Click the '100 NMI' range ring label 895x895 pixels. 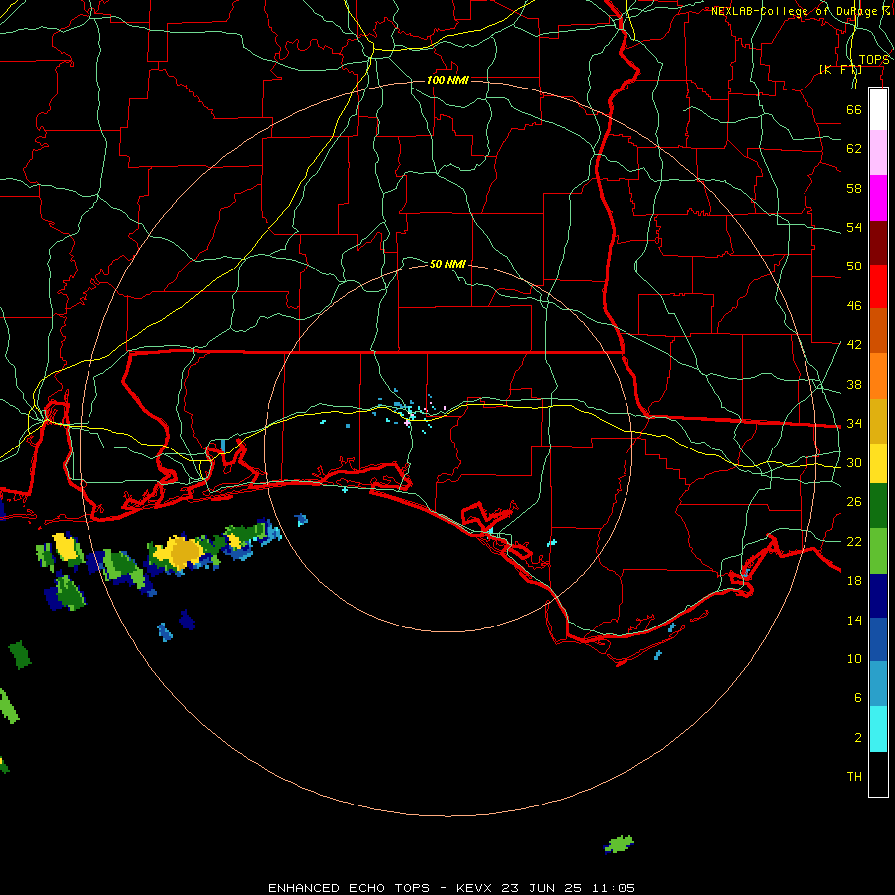(447, 80)
